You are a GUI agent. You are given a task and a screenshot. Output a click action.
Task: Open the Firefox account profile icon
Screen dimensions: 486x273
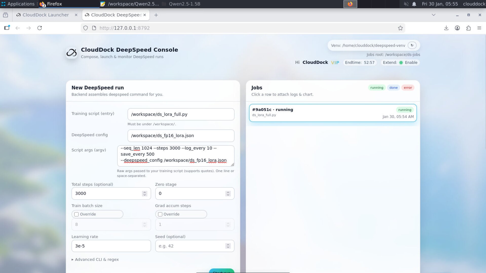pos(457,28)
